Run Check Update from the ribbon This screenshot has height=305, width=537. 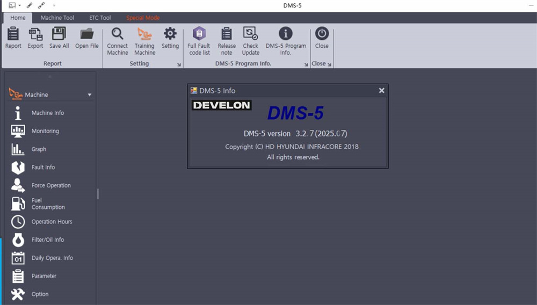click(x=250, y=34)
